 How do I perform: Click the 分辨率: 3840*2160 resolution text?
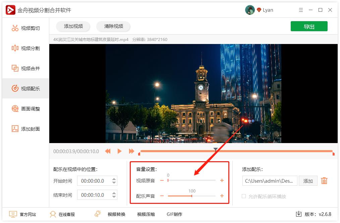150,40
